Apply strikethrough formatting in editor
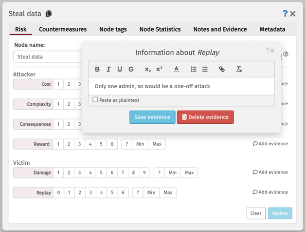This screenshot has height=232, width=305. [x=131, y=69]
